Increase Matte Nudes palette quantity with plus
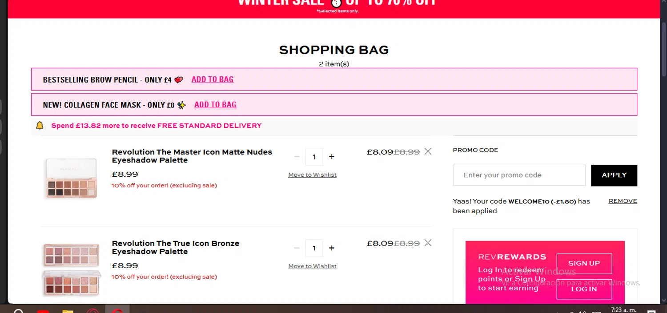 [x=332, y=157]
